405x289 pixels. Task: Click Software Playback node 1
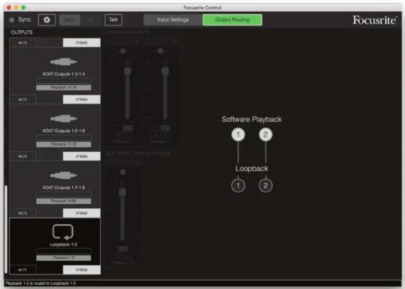pyautogui.click(x=238, y=135)
